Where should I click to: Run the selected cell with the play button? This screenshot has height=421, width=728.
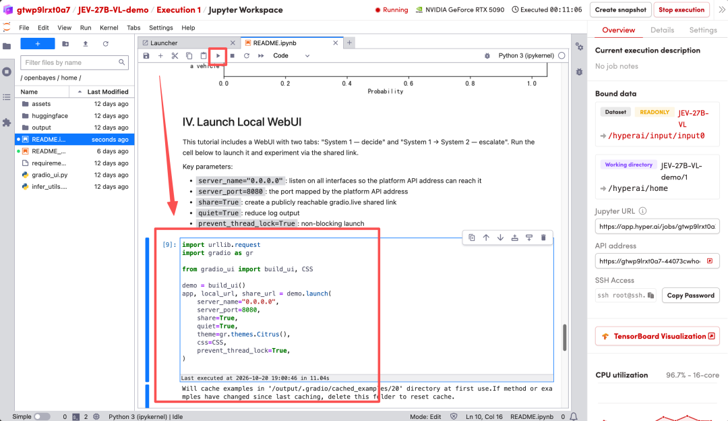point(218,56)
